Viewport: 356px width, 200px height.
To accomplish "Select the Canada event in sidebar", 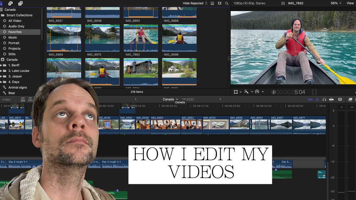I will [x=12, y=60].
